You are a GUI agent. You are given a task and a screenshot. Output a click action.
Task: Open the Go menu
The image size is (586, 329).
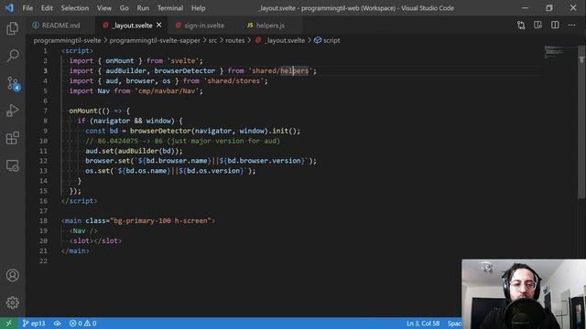pyautogui.click(x=125, y=8)
